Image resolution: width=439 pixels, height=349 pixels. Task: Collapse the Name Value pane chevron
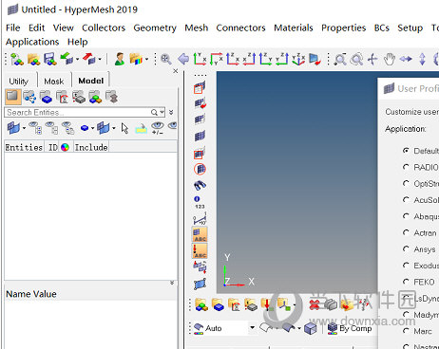tap(172, 283)
